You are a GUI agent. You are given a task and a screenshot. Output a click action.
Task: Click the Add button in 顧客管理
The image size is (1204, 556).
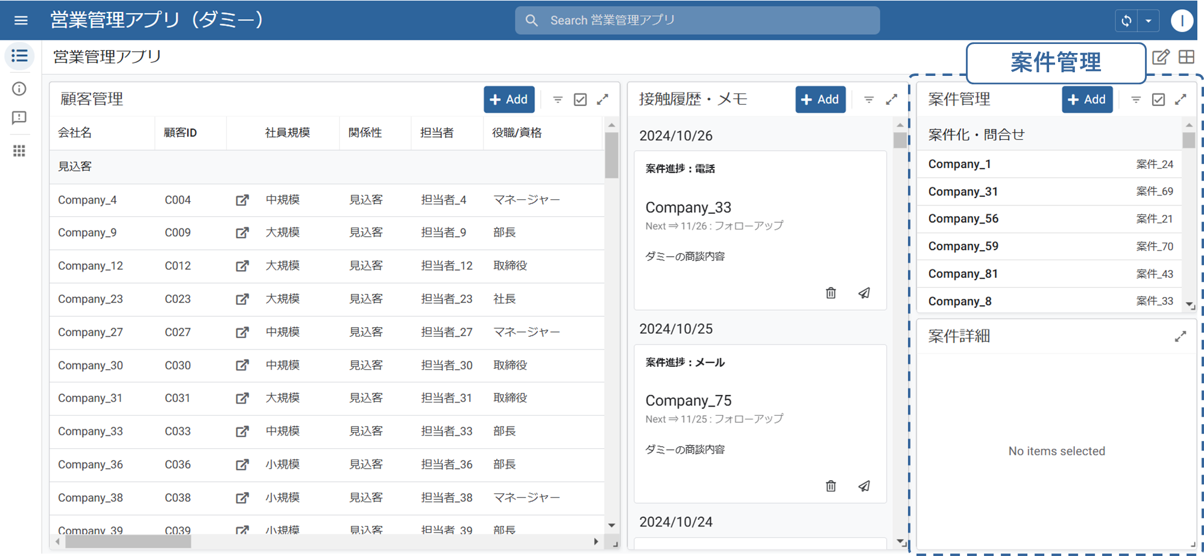coord(509,99)
